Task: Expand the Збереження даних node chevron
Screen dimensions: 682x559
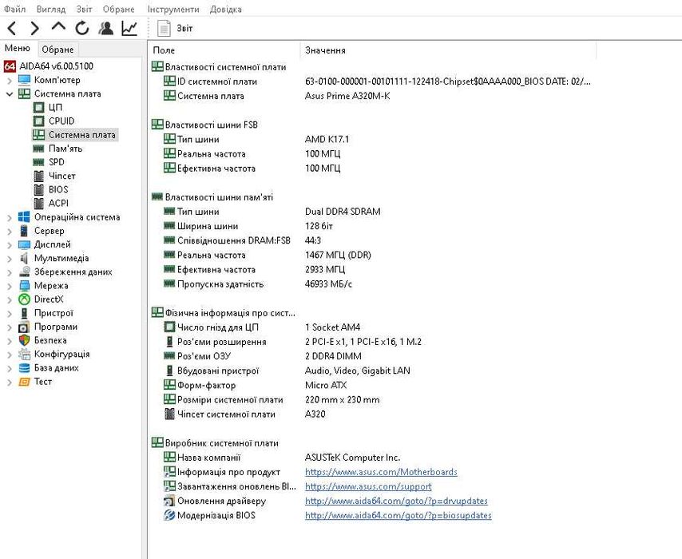Action: 10,272
